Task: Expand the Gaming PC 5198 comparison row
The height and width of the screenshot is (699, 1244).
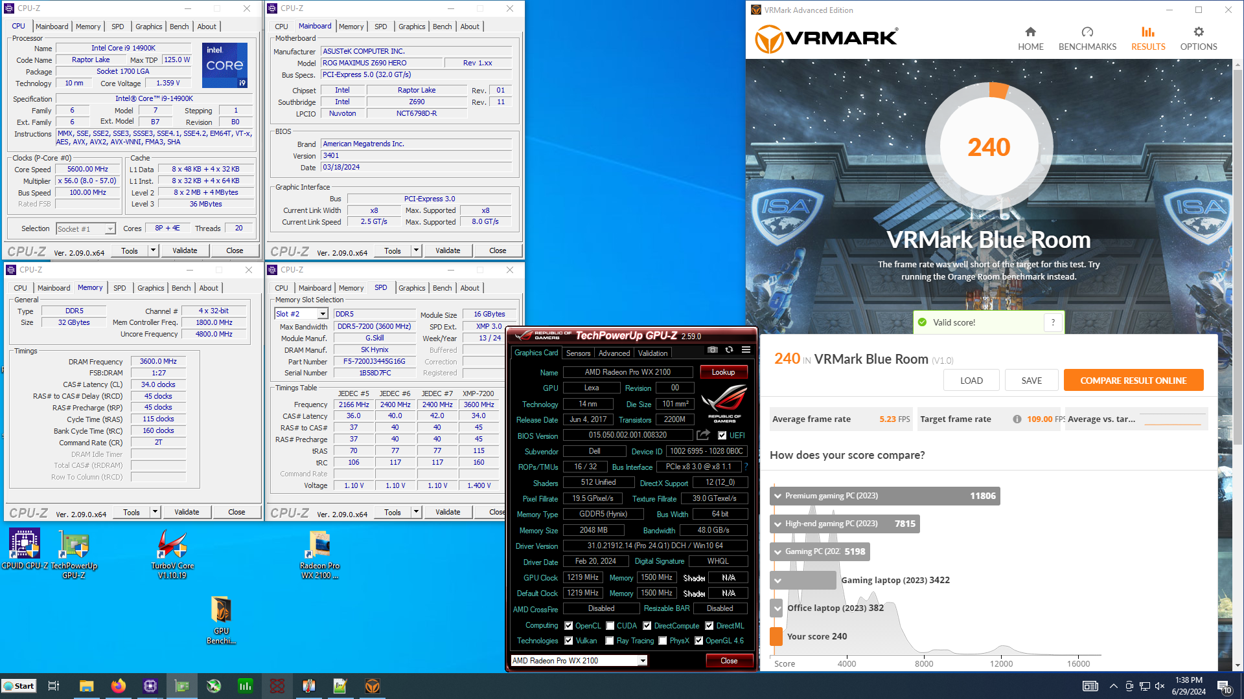Action: pos(820,551)
